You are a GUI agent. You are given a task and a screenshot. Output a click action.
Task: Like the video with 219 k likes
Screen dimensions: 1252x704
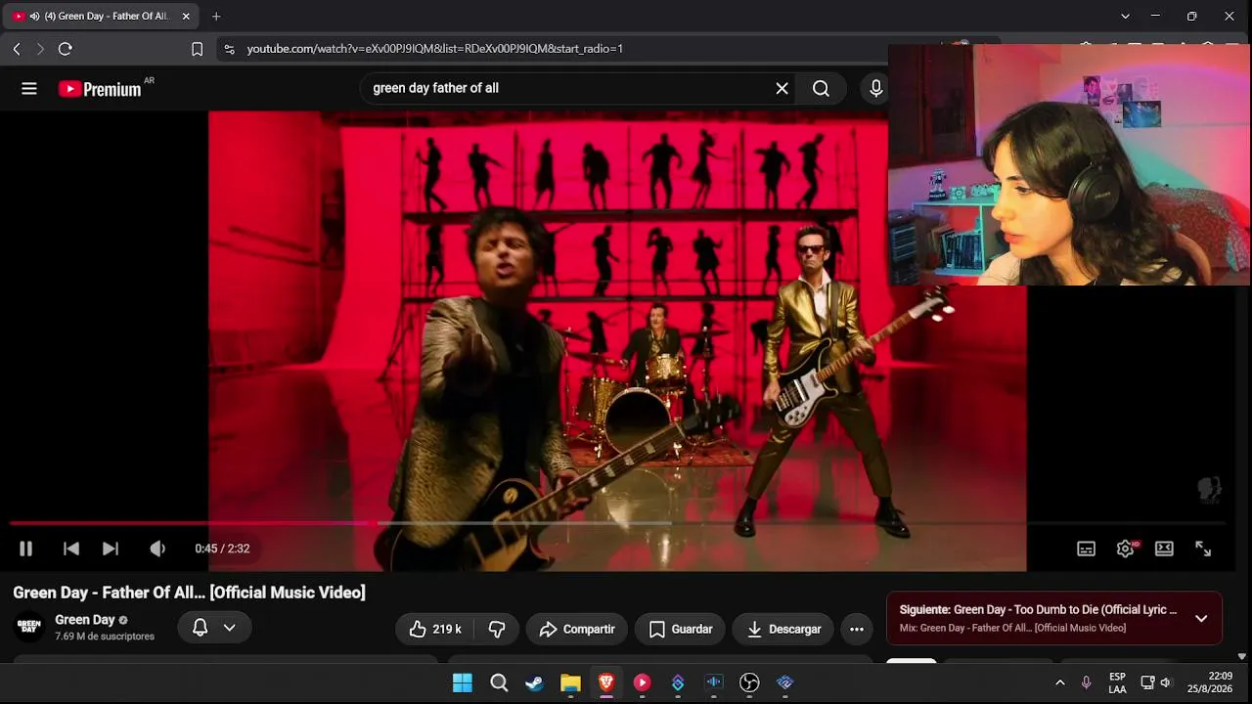pos(435,629)
